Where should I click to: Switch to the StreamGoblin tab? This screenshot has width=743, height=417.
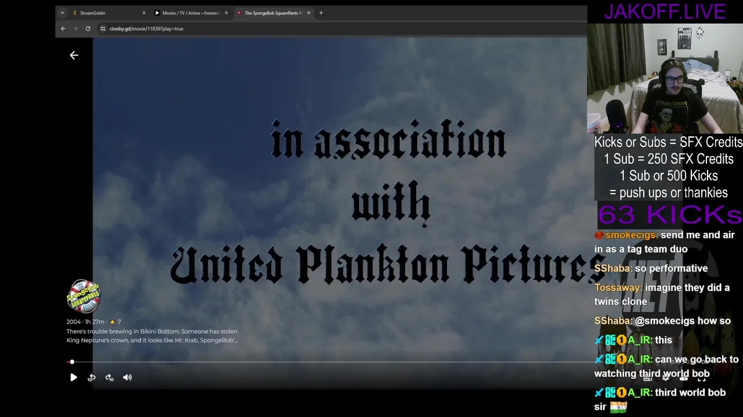107,13
